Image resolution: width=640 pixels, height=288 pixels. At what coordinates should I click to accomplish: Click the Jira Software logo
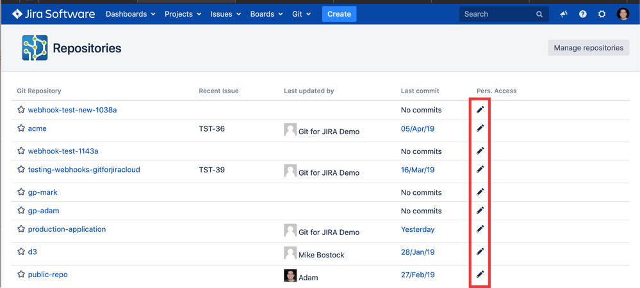click(x=53, y=14)
